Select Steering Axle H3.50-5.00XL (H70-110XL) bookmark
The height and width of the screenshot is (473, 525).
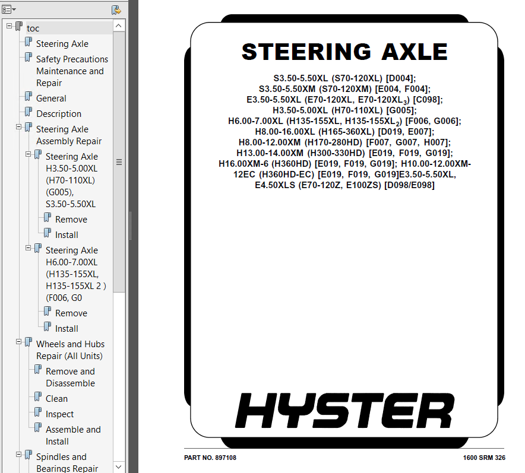pyautogui.click(x=72, y=180)
